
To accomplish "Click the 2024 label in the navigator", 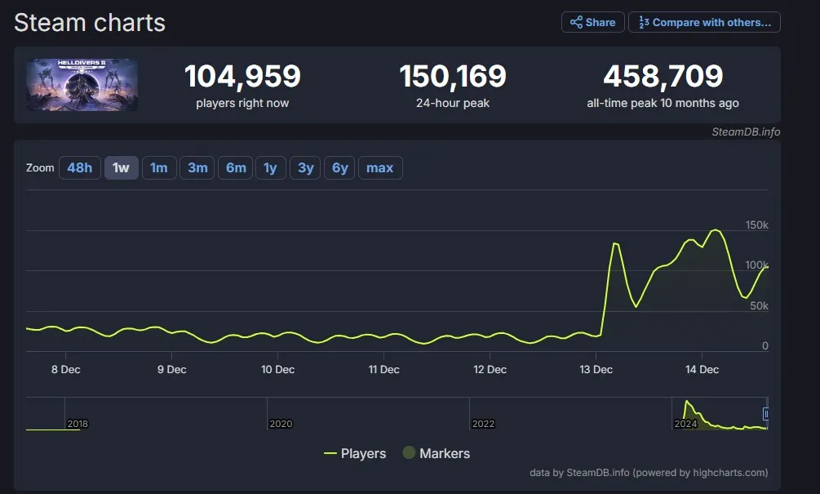I will (685, 424).
